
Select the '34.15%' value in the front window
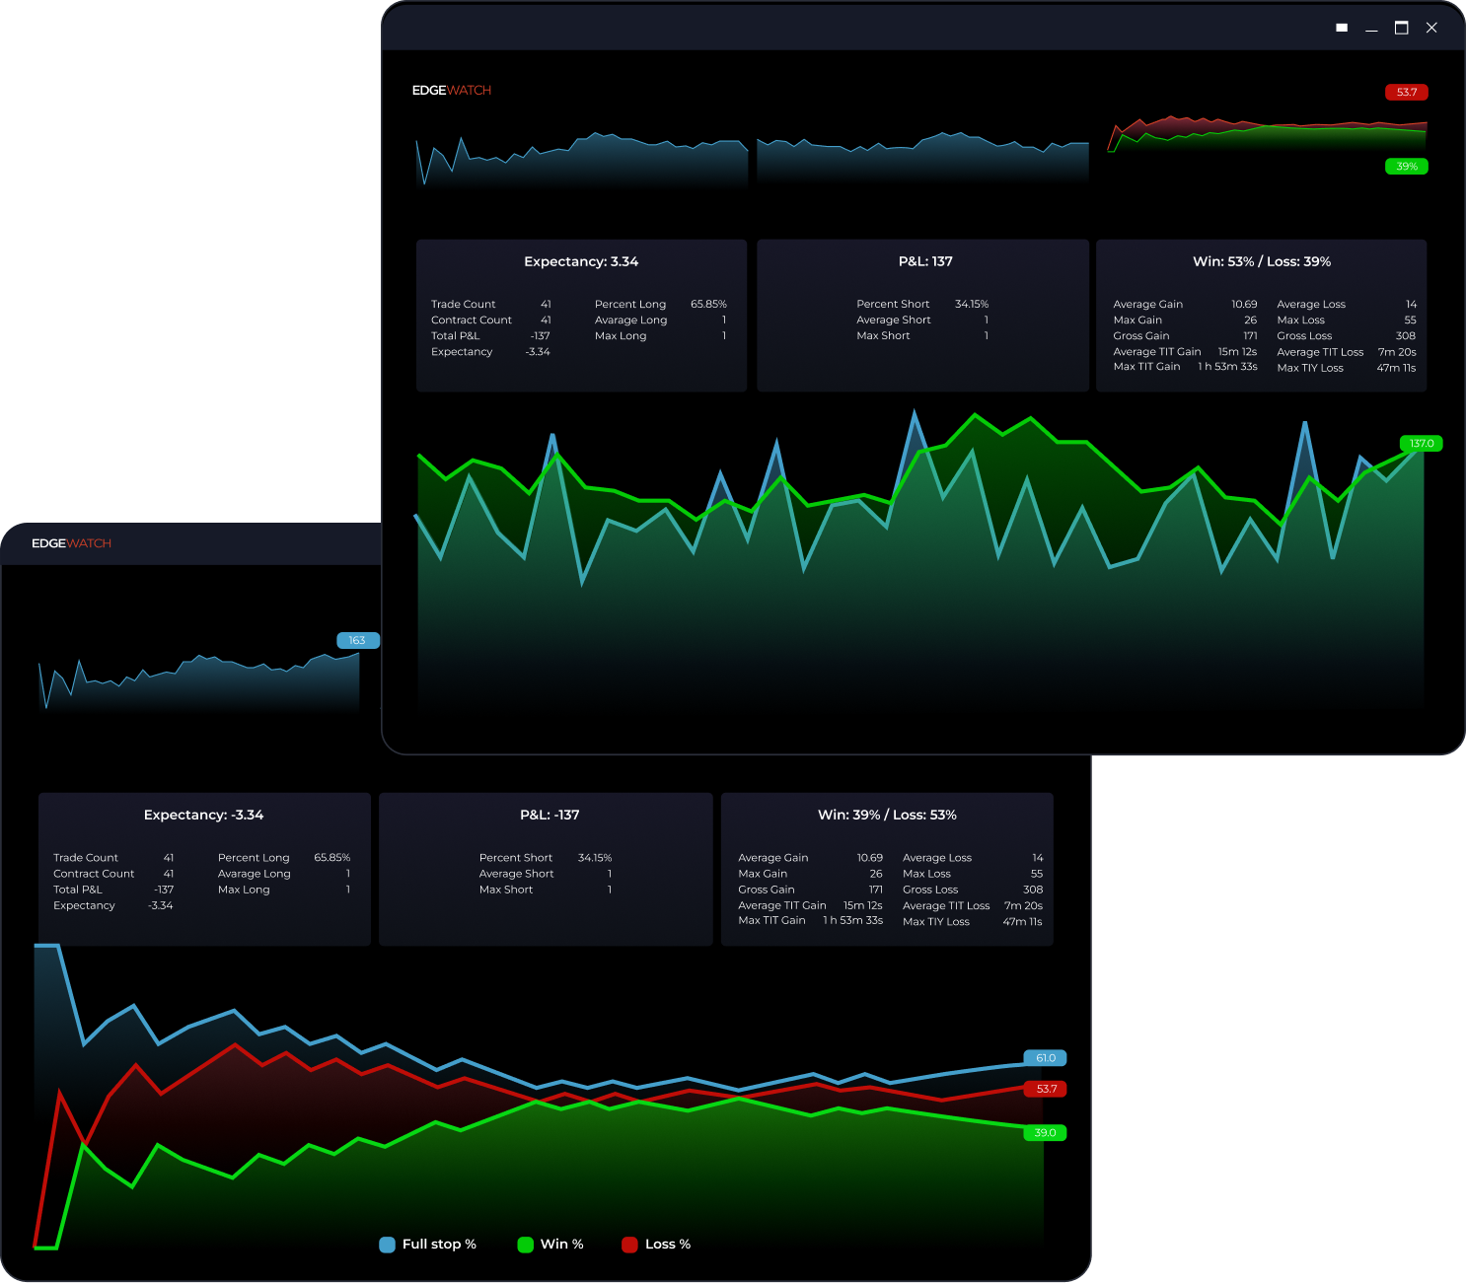[x=972, y=305]
